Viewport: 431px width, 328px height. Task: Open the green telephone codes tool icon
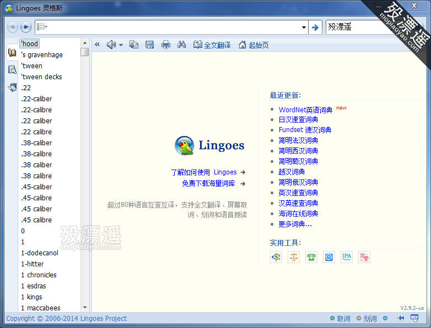point(311,257)
